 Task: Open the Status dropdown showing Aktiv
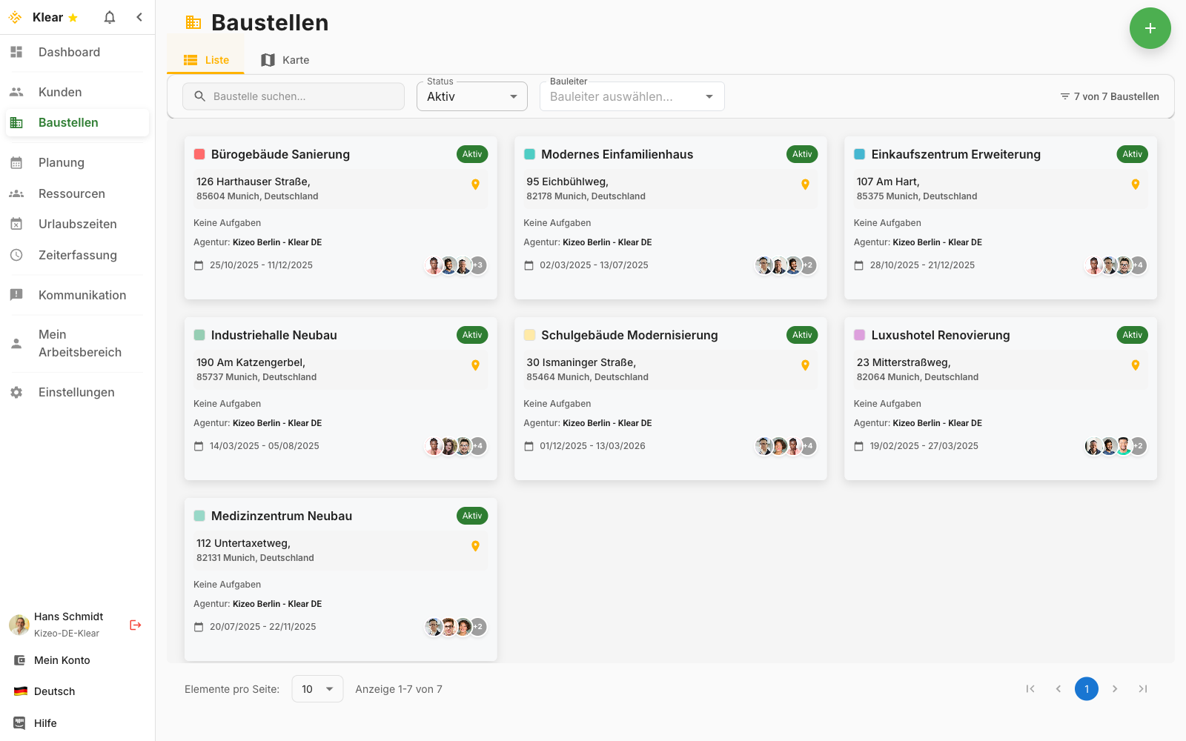click(x=471, y=96)
